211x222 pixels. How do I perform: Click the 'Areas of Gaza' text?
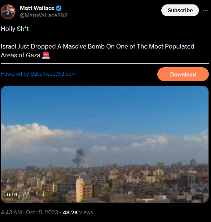coord(21,55)
